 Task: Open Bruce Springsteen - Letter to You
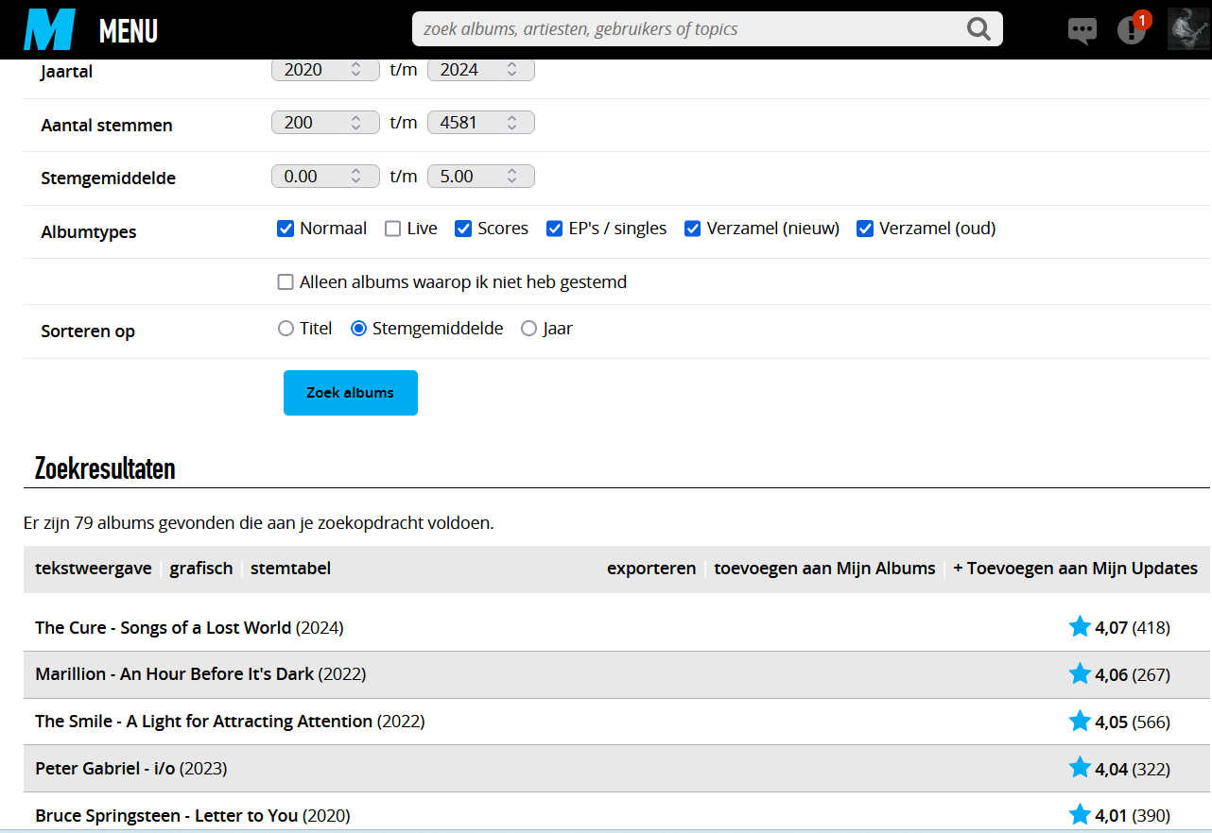pos(166,816)
